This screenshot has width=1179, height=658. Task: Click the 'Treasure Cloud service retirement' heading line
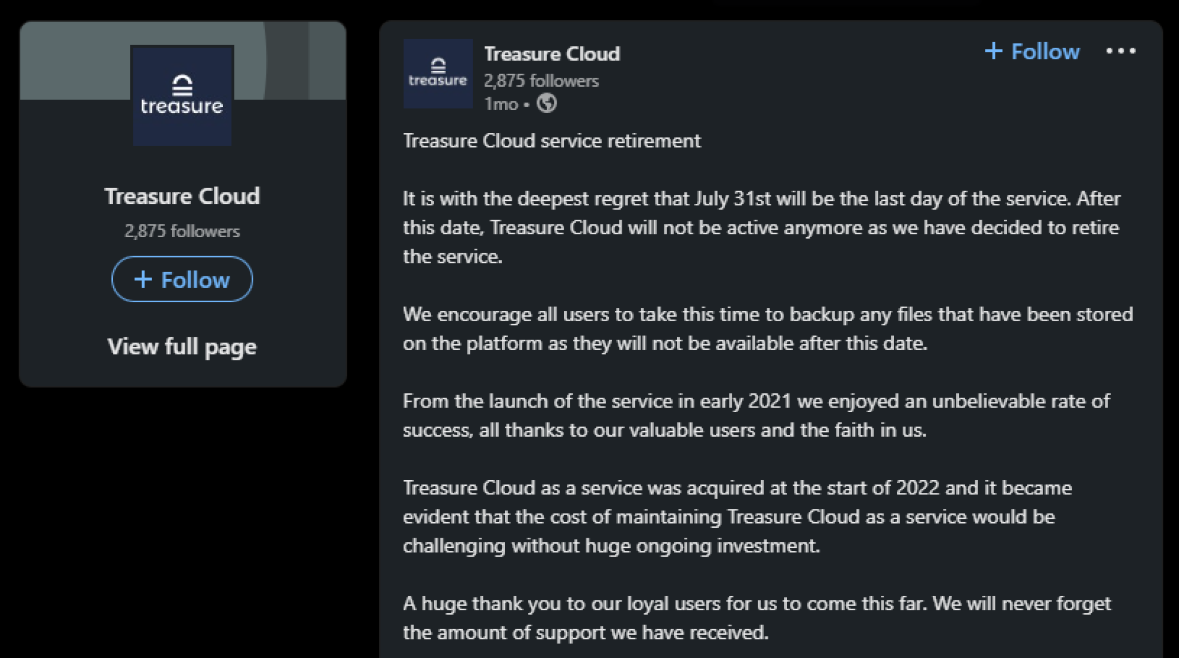tap(552, 141)
